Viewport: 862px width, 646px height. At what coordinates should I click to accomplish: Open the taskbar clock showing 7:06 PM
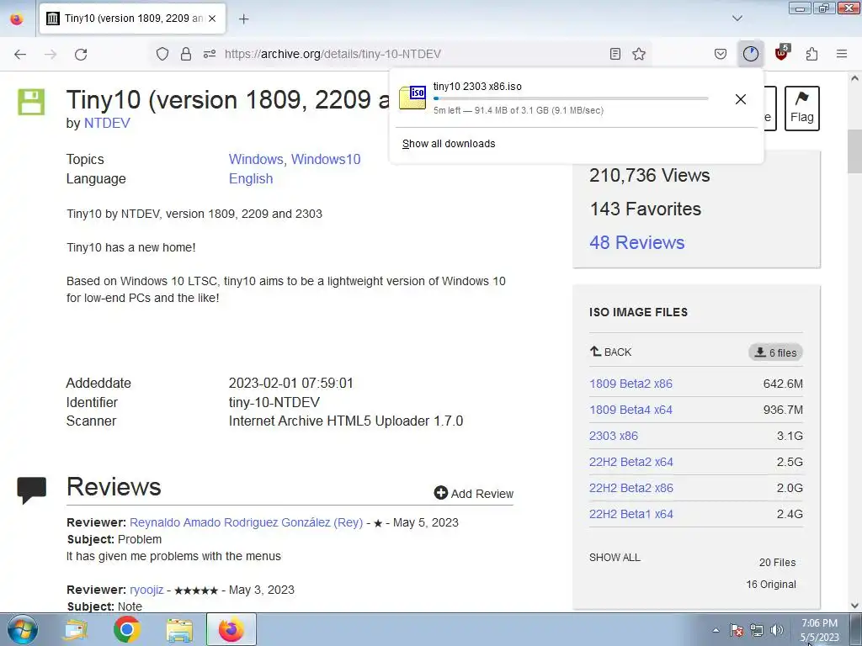click(819, 630)
